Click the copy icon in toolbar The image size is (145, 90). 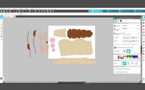(16, 11)
